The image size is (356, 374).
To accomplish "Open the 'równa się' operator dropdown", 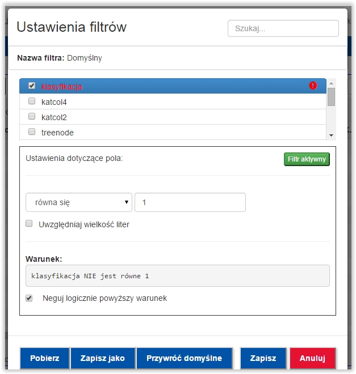I will click(79, 202).
